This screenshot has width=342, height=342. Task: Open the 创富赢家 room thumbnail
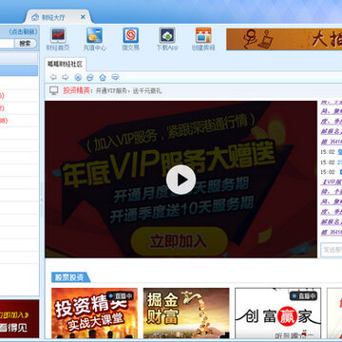coord(277,313)
